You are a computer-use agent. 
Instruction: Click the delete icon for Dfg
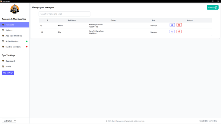pos(179,31)
